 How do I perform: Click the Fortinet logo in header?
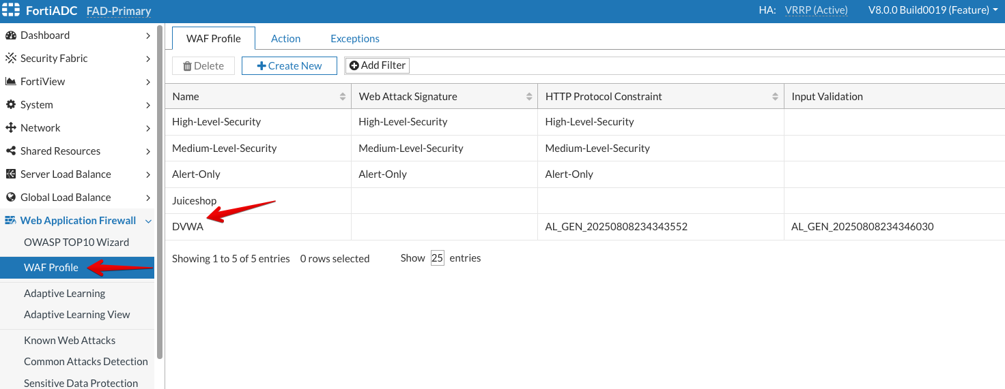tap(11, 11)
